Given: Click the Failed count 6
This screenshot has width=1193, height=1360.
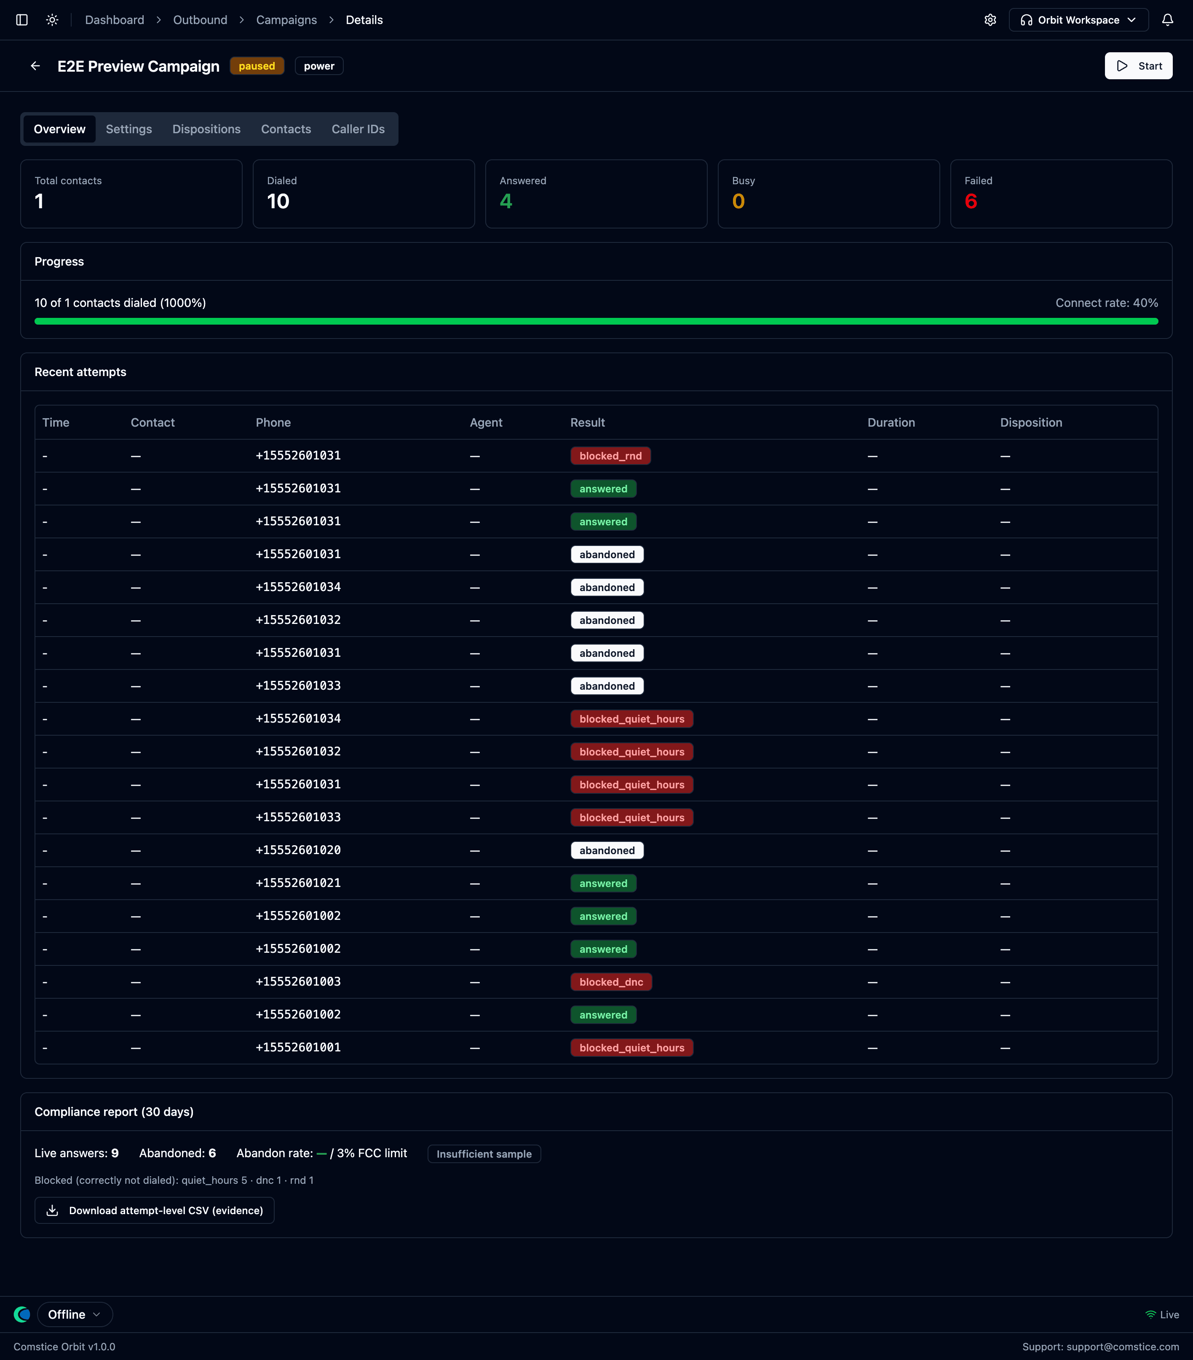Looking at the screenshot, I should [x=971, y=201].
